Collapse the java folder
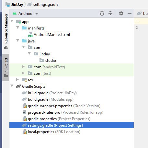This screenshot has height=148, width=148. [x=18, y=40]
